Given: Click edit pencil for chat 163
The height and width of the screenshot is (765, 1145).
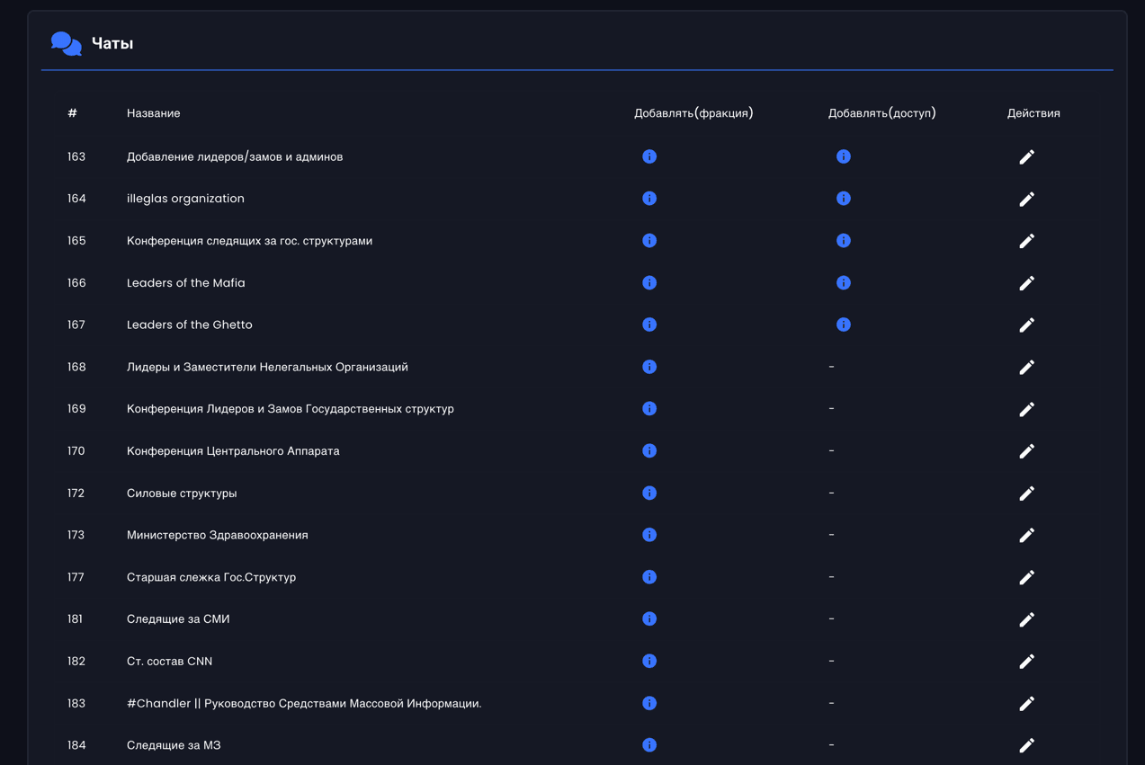Looking at the screenshot, I should tap(1026, 157).
